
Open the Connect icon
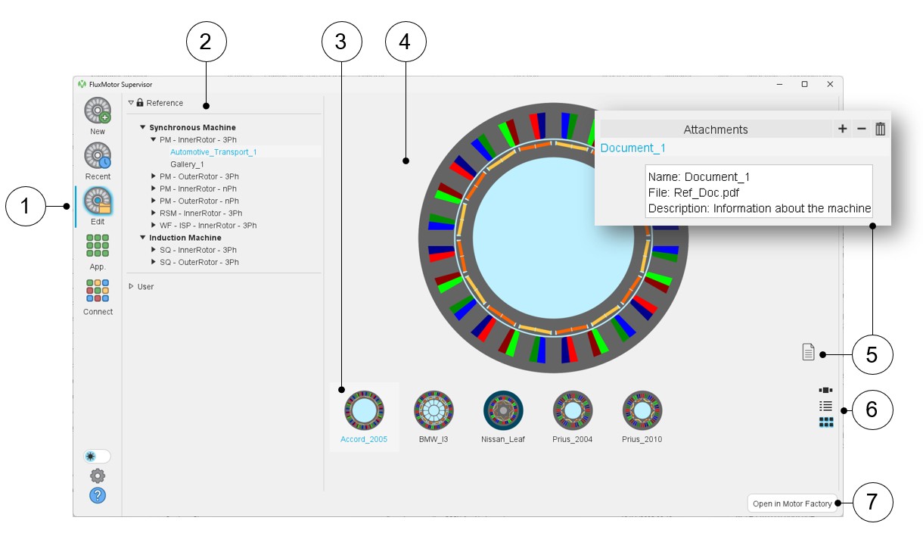(x=98, y=291)
